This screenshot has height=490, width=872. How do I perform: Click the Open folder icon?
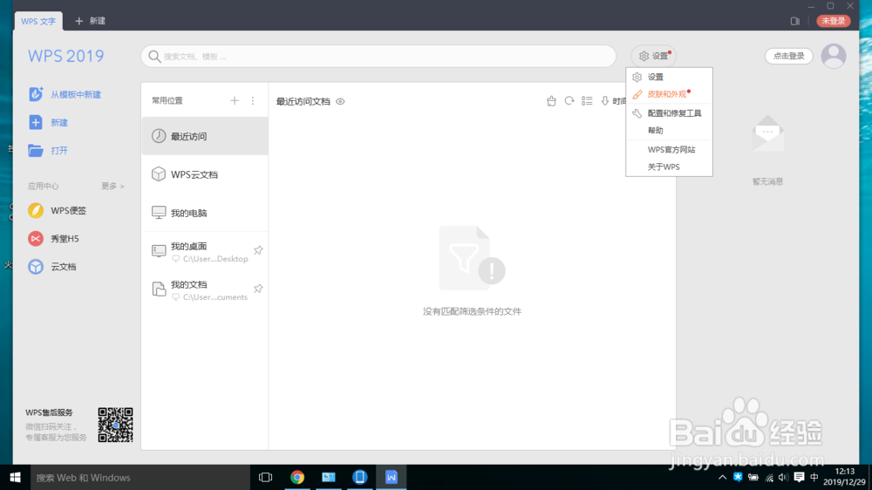36,150
